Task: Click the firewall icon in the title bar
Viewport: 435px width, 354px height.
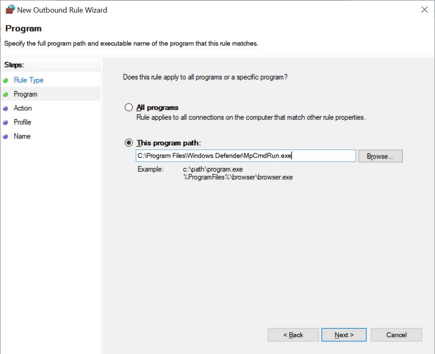Action: 10,10
